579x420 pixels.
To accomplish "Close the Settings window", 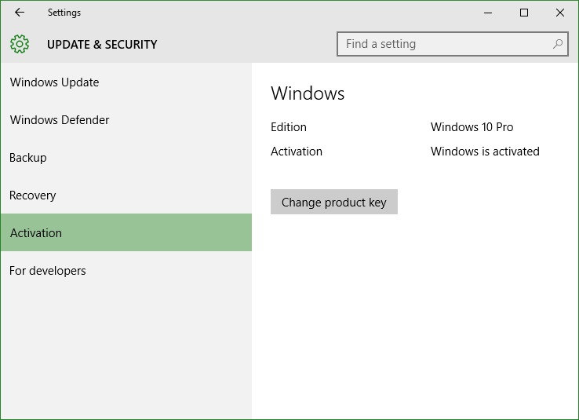I will click(560, 13).
